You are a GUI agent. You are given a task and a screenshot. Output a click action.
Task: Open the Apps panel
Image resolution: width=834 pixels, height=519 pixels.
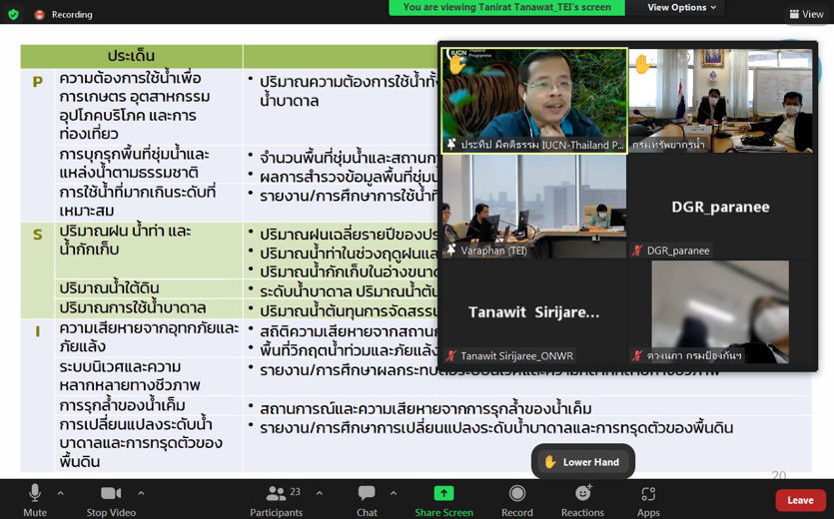pyautogui.click(x=648, y=494)
